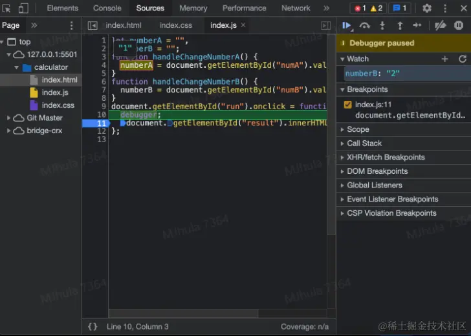Switch to the Console tab
471x336 pixels.
click(107, 8)
